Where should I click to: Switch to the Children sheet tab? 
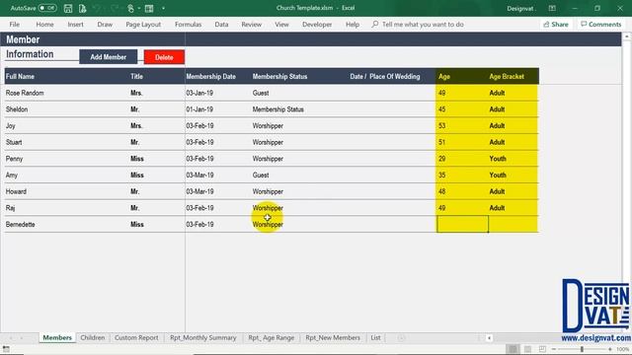pos(92,337)
